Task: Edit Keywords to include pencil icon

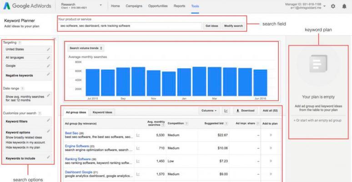Action: [x=48, y=157]
